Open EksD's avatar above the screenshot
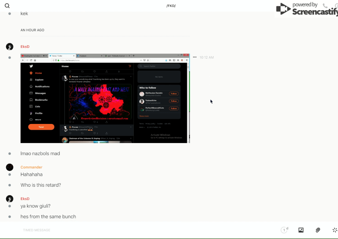The width and height of the screenshot is (338, 239). (10, 47)
